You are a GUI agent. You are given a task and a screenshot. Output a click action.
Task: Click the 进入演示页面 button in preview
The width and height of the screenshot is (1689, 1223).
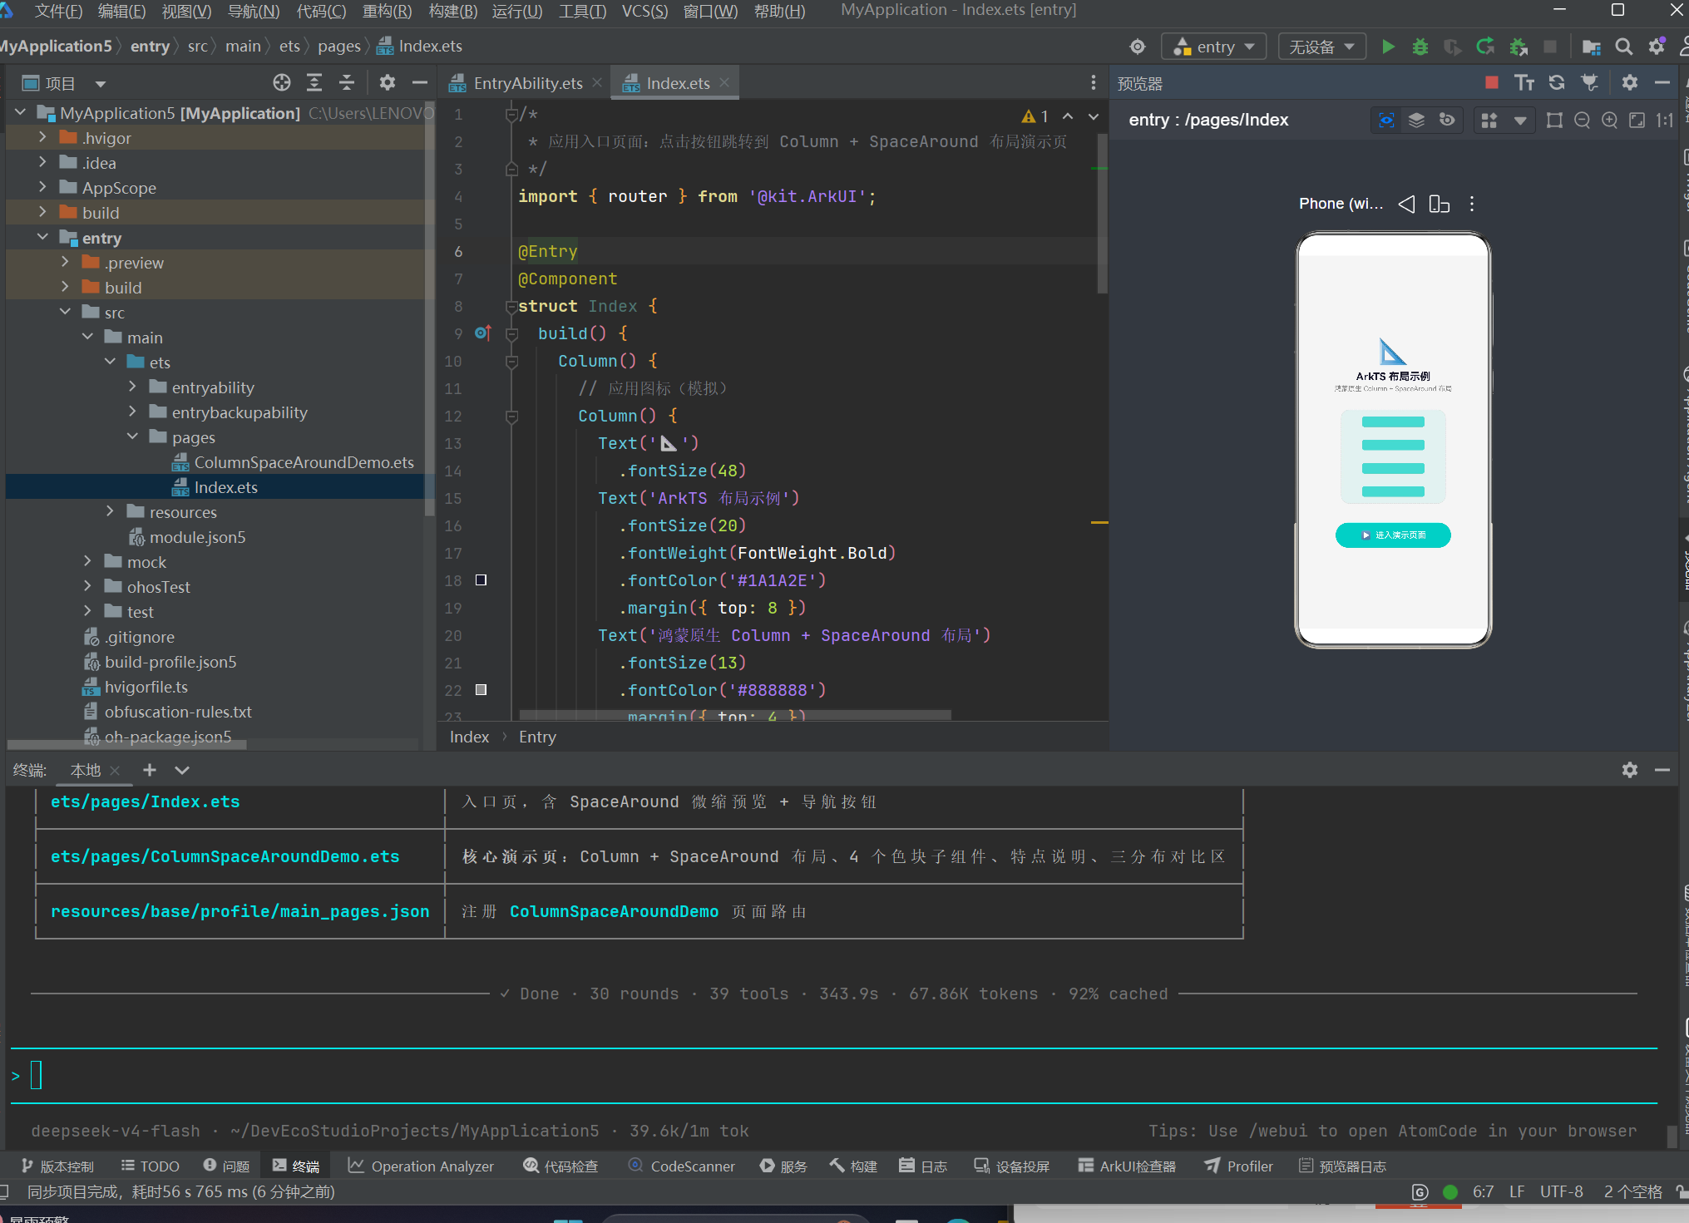pos(1393,535)
